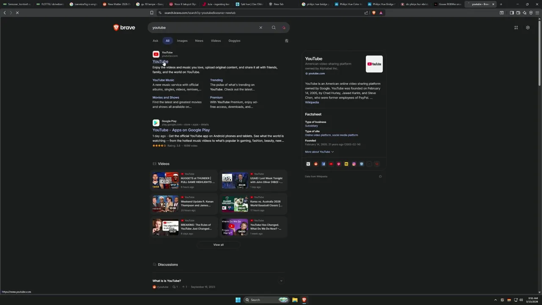Click the Instagram profile icon in the infobox
Screen dimensions: 542x305
[354, 164]
